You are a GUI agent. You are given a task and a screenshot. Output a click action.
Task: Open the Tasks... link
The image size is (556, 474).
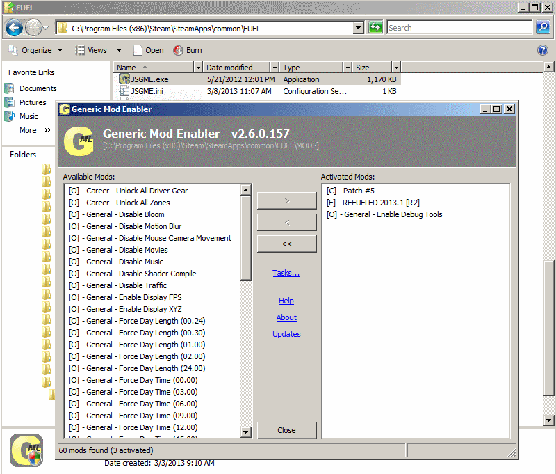[x=286, y=273]
